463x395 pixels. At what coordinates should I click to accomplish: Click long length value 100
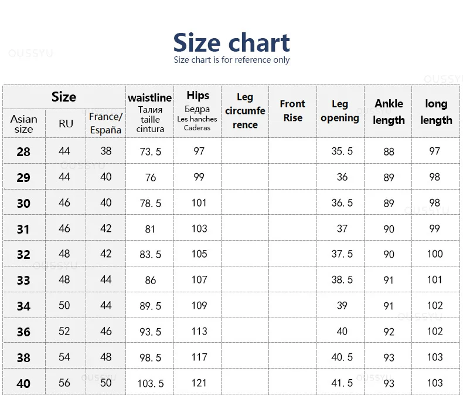[435, 254]
